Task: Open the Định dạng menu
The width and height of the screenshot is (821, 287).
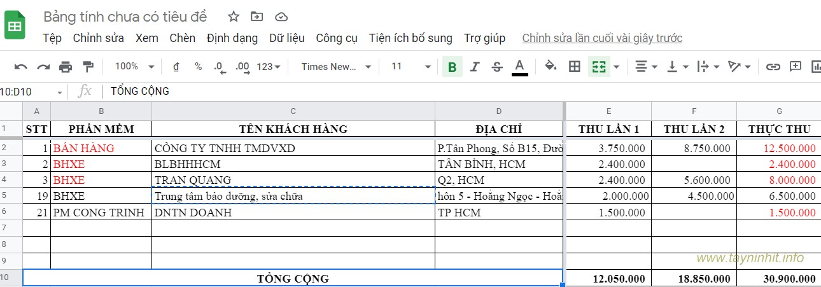Action: (x=232, y=38)
